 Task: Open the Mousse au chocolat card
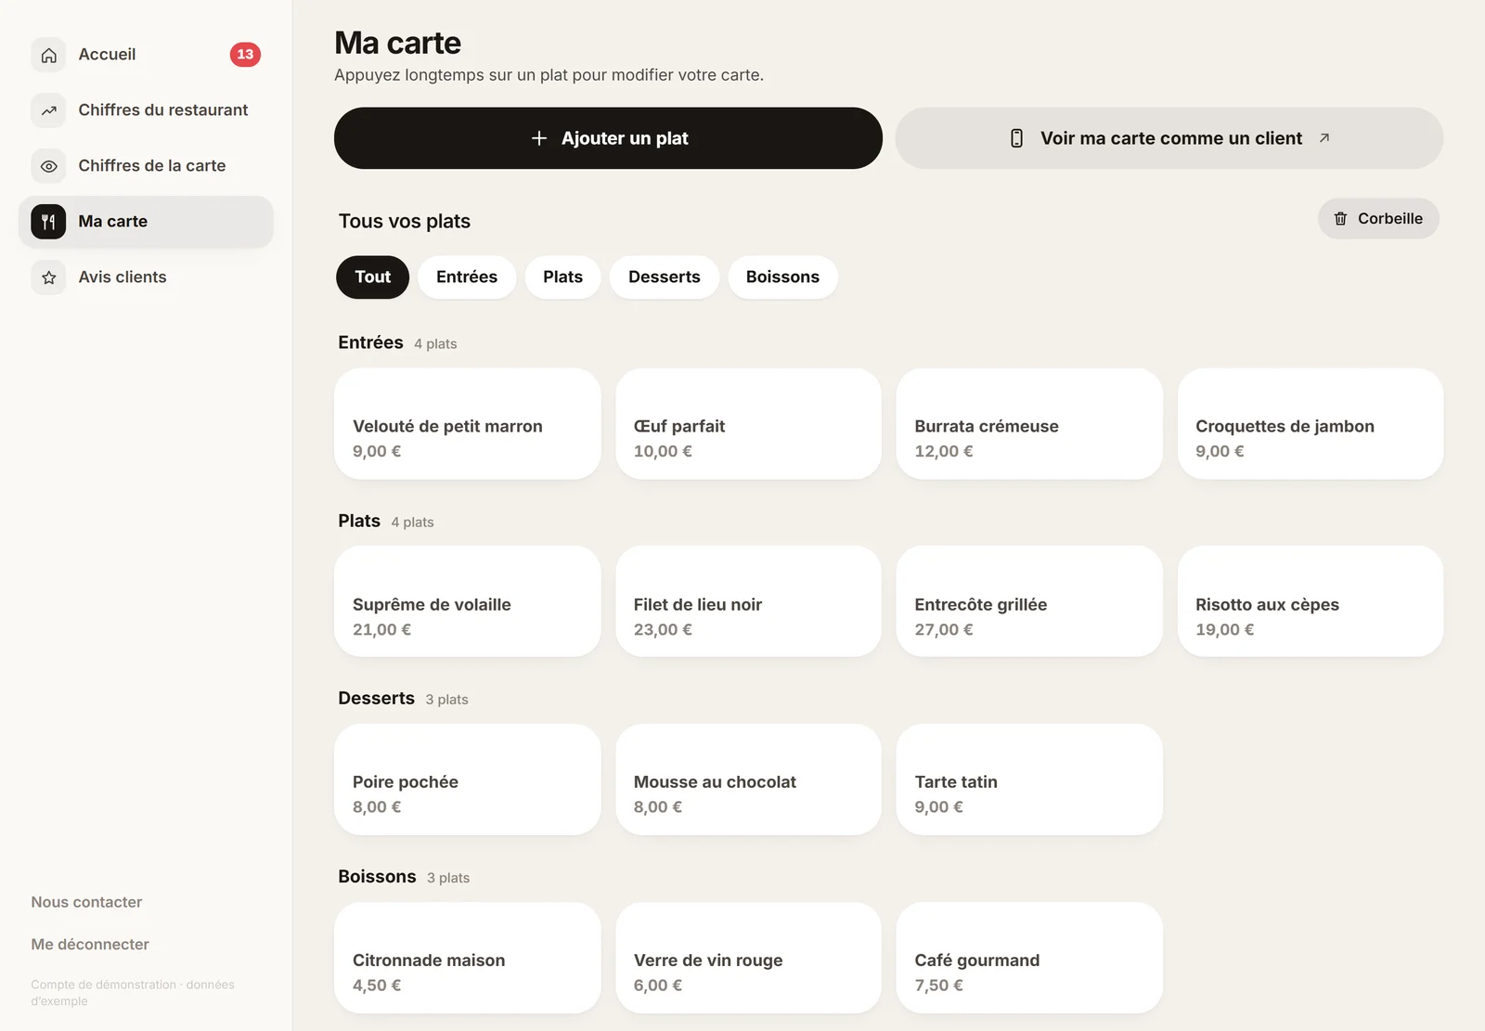748,780
